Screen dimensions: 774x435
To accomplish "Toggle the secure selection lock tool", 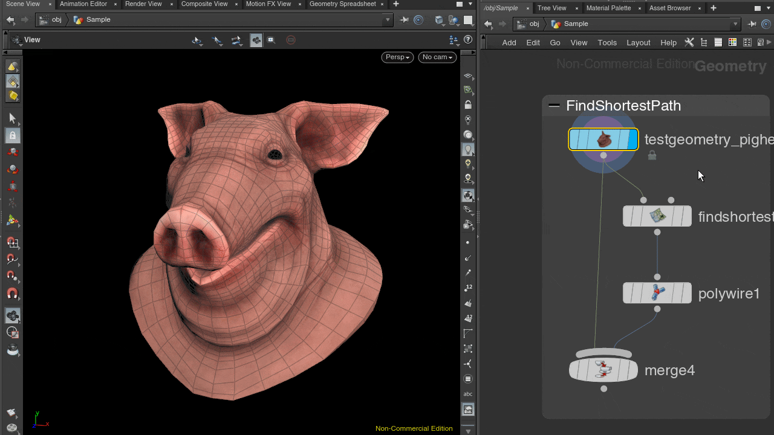I will (13, 135).
